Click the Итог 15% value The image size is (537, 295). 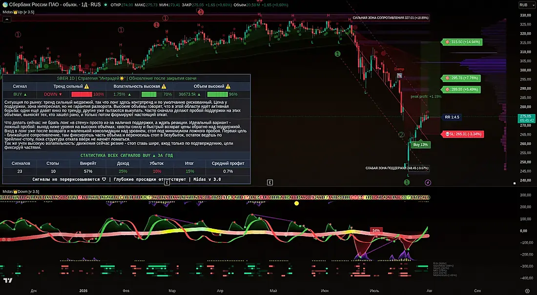pyautogui.click(x=190, y=171)
